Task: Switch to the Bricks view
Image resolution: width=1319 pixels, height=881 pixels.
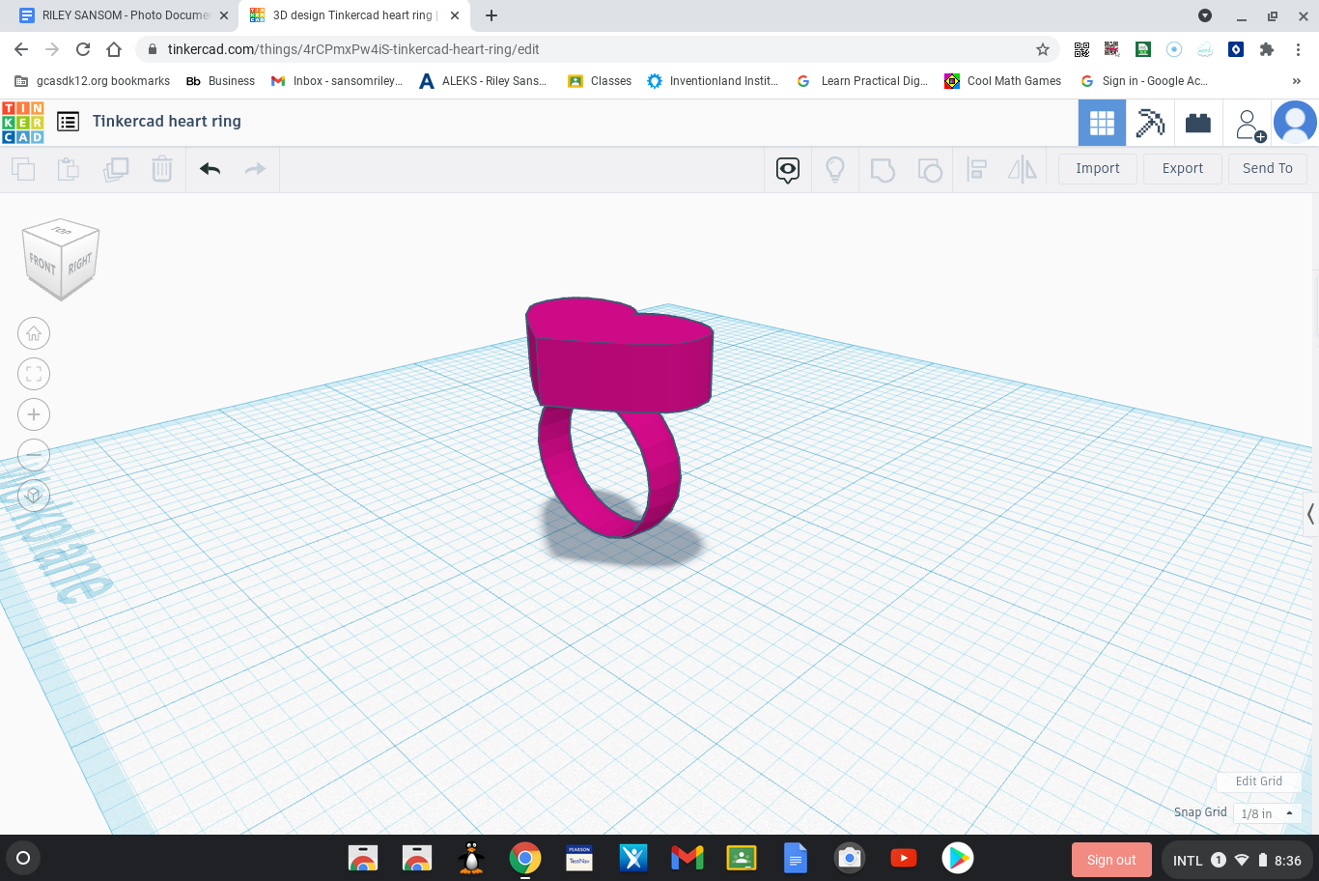Action: click(1198, 122)
